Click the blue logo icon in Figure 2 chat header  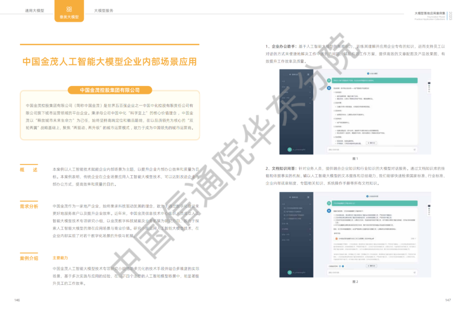367,196
